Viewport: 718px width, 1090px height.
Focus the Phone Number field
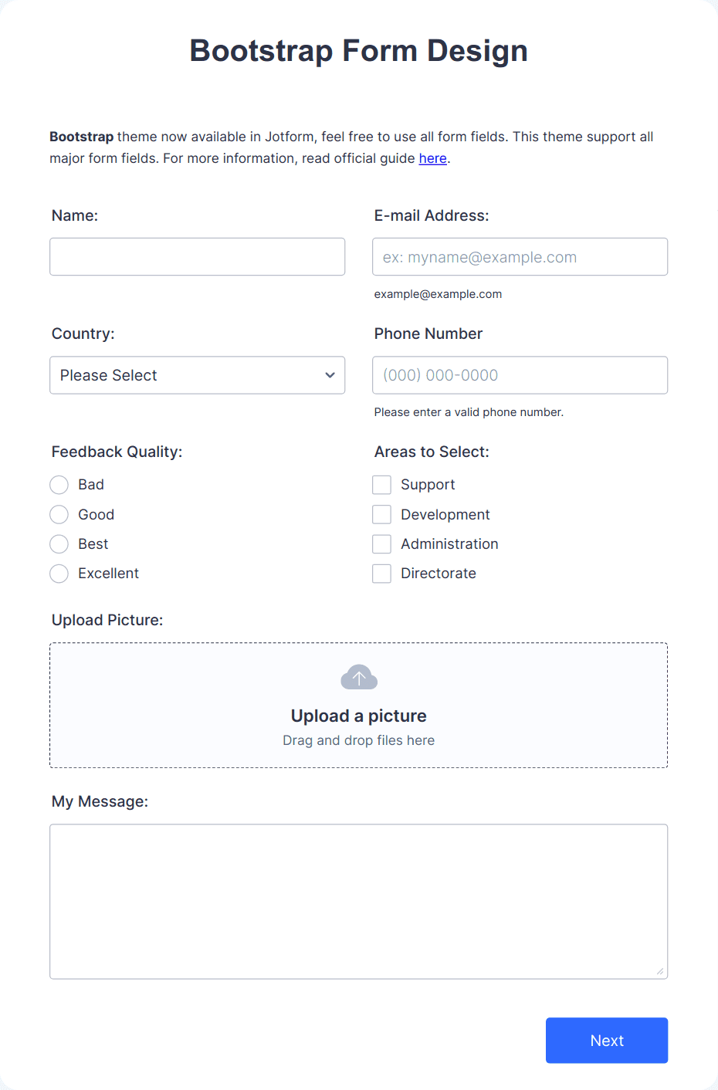tap(520, 375)
